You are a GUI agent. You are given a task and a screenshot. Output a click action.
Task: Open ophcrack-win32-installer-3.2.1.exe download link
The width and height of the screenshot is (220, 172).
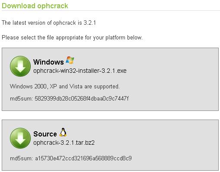80,71
